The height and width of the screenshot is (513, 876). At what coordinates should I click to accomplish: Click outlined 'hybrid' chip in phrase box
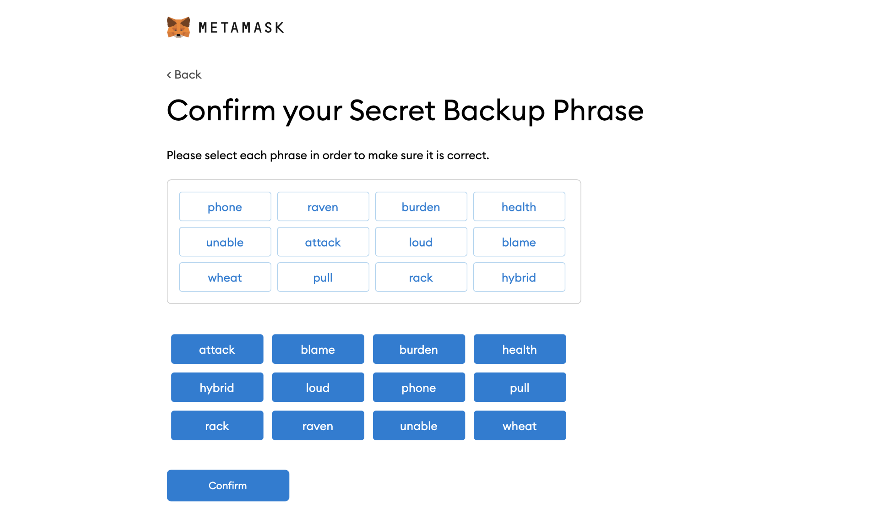coord(519,277)
